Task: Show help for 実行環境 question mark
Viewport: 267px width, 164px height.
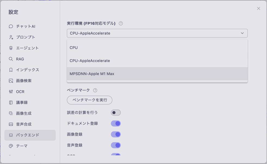Action: click(121, 23)
